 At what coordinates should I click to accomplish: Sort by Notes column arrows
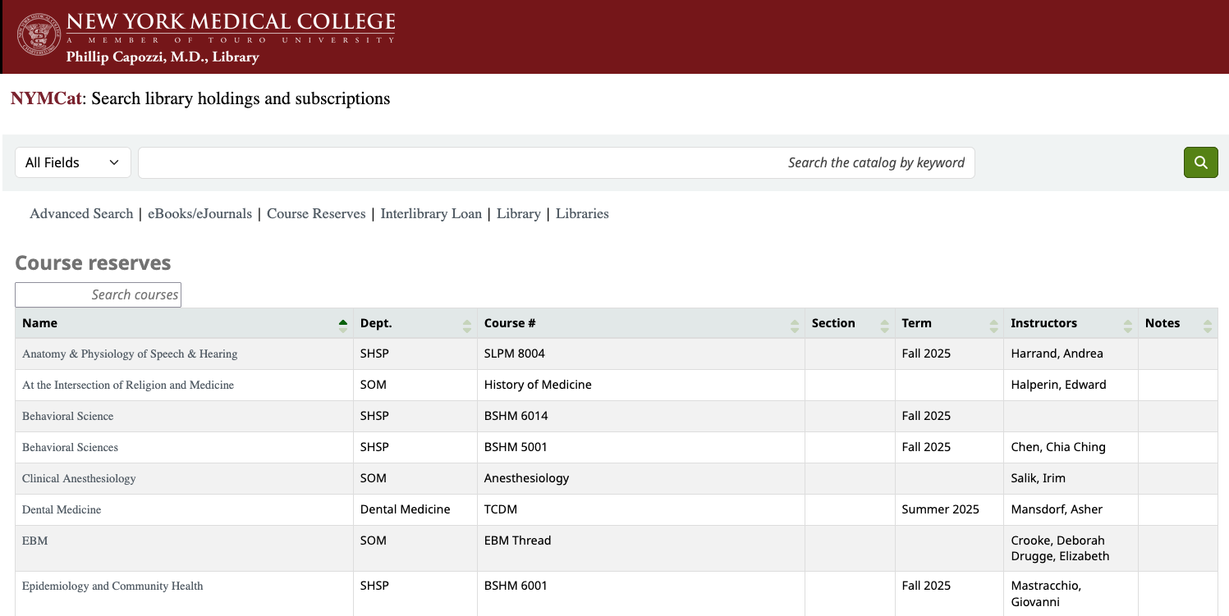coord(1207,324)
